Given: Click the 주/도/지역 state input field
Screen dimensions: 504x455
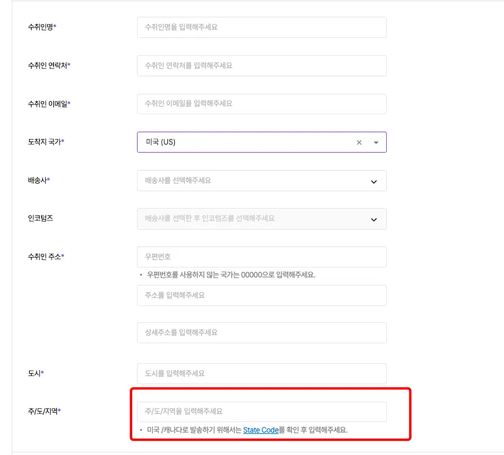Looking at the screenshot, I should click(x=262, y=412).
